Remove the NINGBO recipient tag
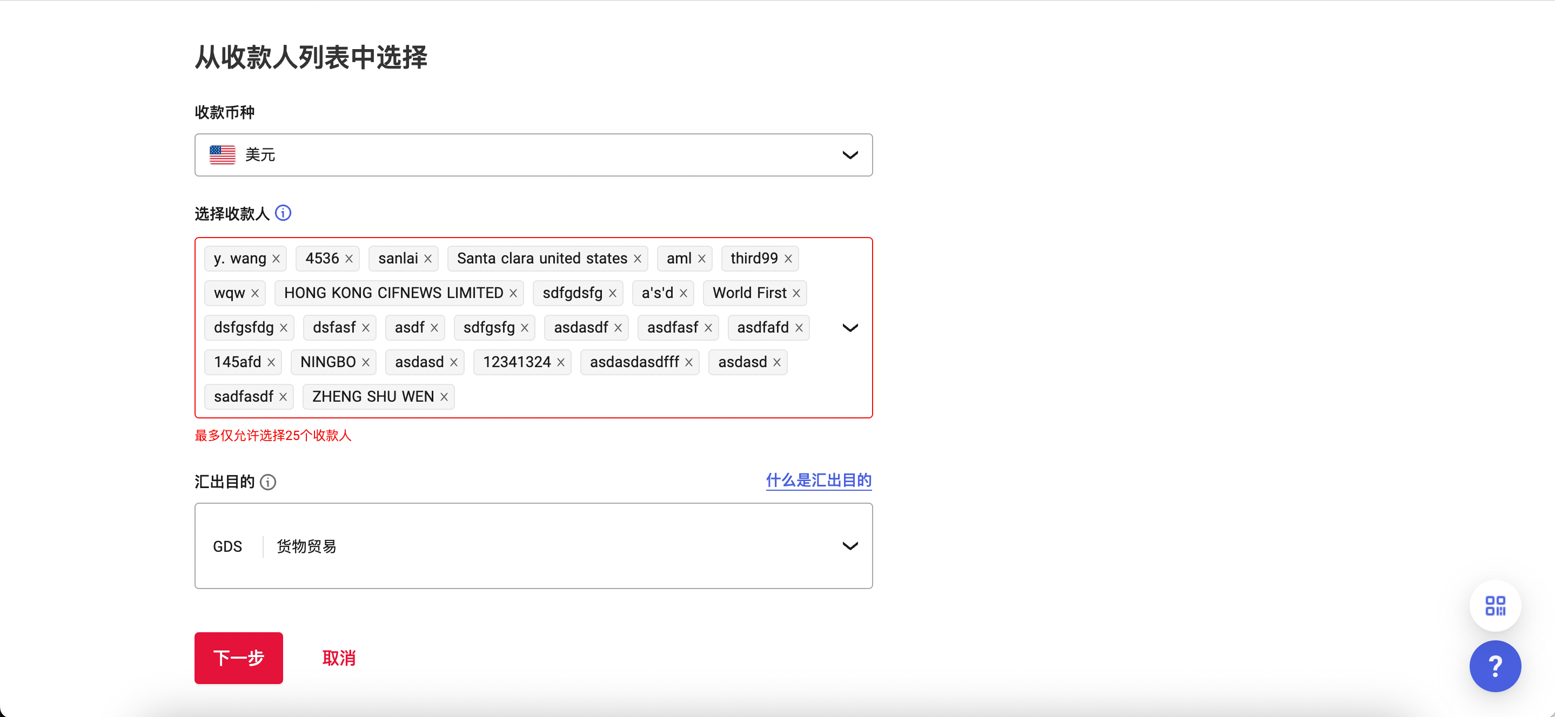This screenshot has height=717, width=1555. coord(366,362)
